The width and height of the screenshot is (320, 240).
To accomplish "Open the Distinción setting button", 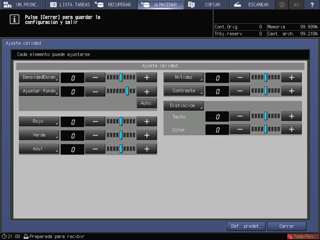I will point(184,106).
